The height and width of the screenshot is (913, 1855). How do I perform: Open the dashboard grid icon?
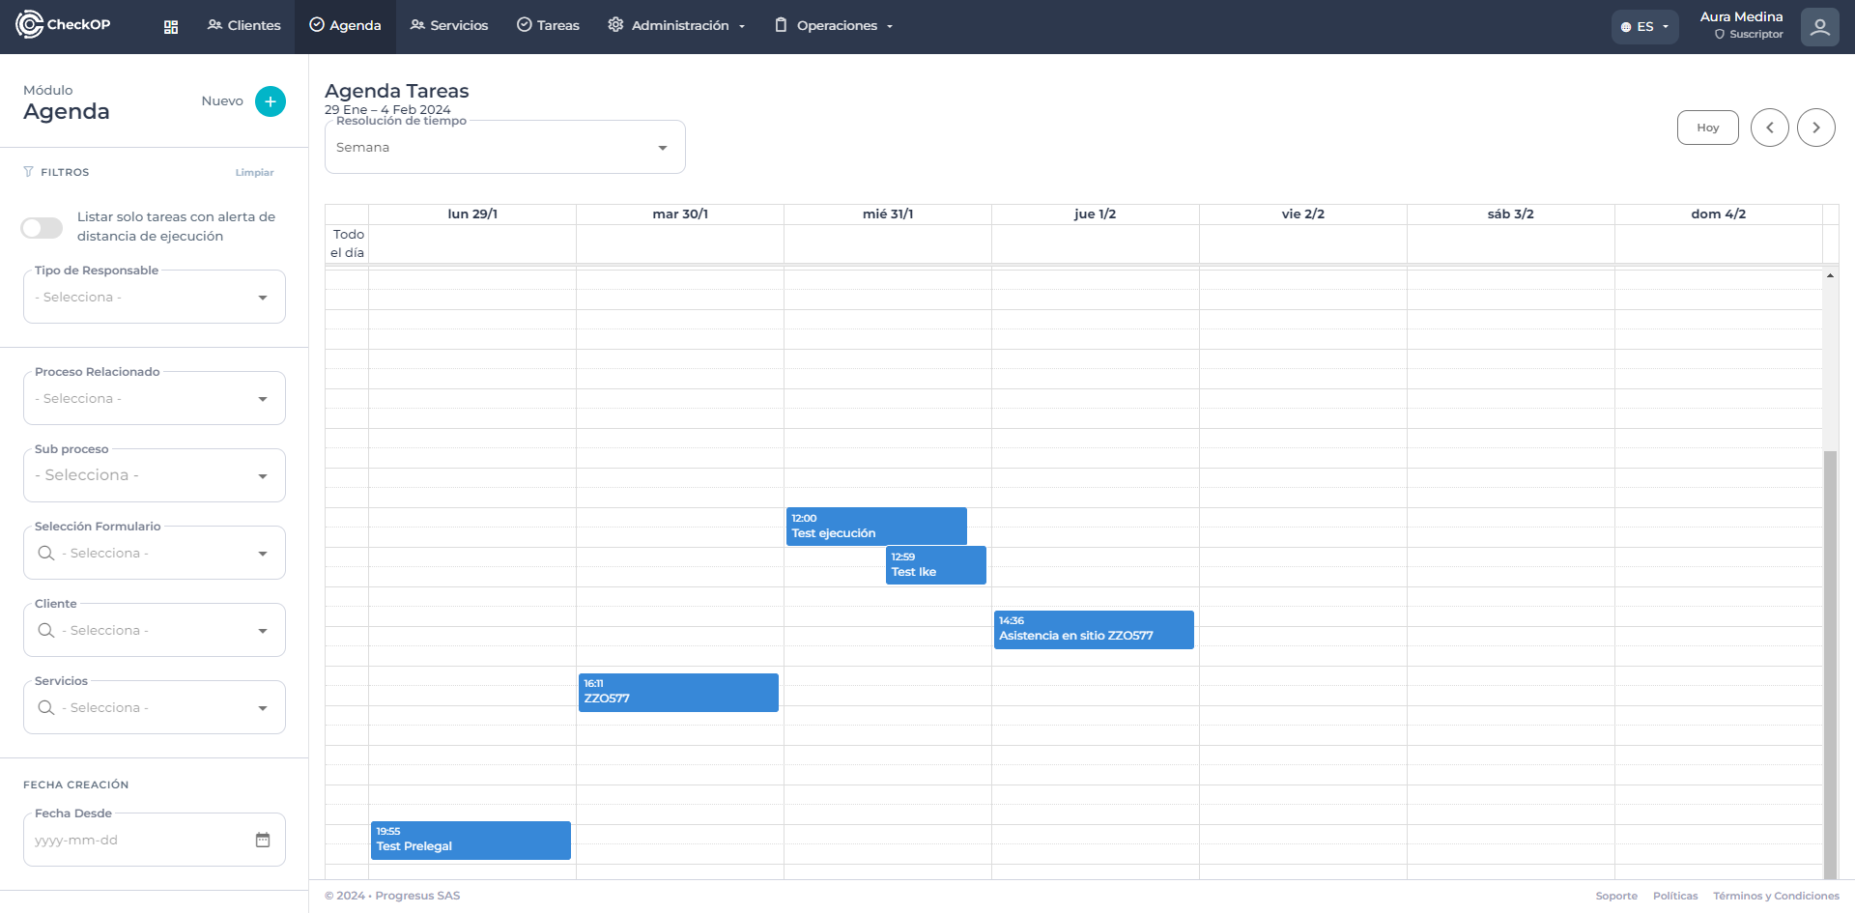(x=171, y=27)
